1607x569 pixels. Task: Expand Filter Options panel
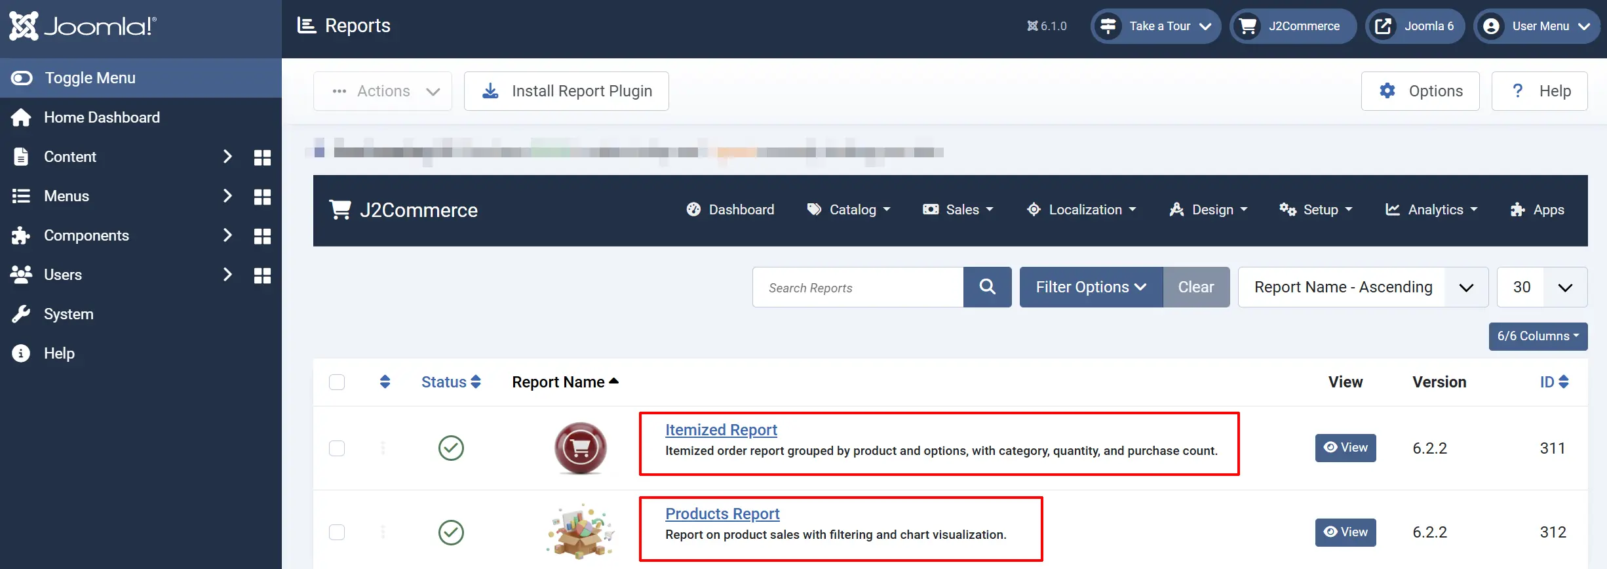click(1091, 287)
